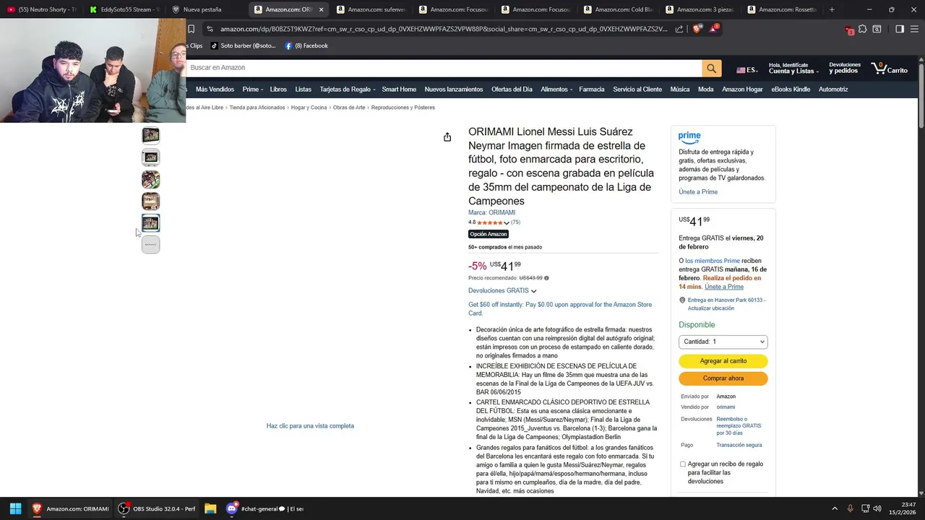The height and width of the screenshot is (520, 925).
Task: Check Agregar un recibo de regalo box
Action: point(683,464)
